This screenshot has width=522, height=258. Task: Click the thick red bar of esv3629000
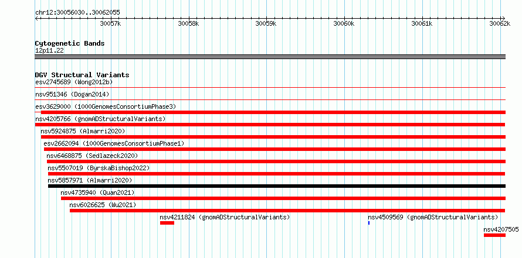[x=273, y=112]
